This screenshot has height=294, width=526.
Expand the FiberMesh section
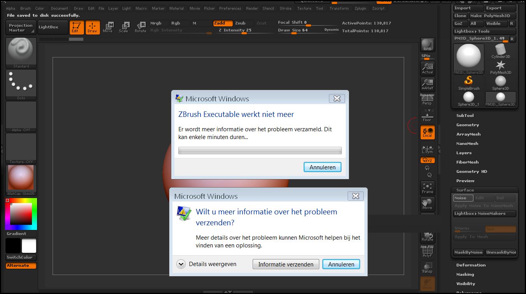point(467,162)
